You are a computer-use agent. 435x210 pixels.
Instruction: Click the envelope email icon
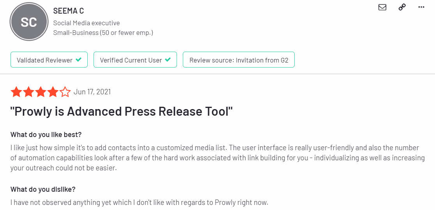[382, 7]
